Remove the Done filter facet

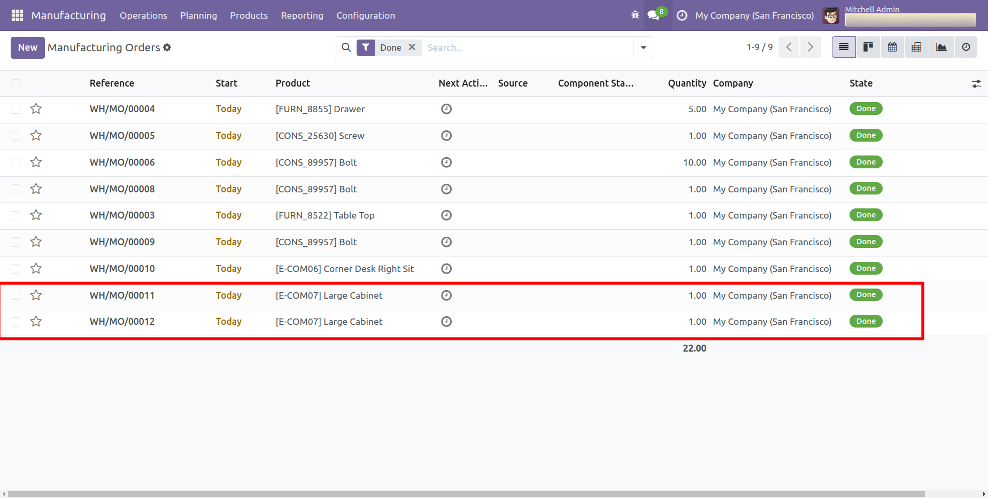412,47
